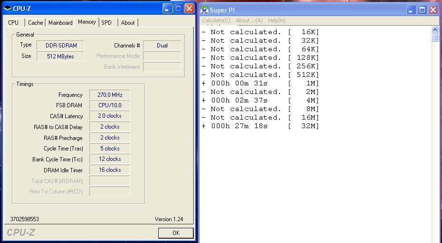Viewport: 442px width, 243px height.
Task: Switch to the CPU tab in CPU-Z
Action: click(x=13, y=22)
